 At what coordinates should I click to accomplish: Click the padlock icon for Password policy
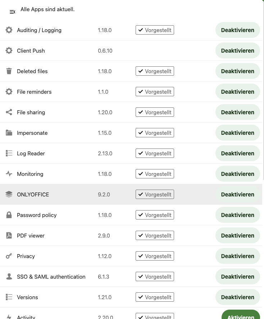coord(9,215)
